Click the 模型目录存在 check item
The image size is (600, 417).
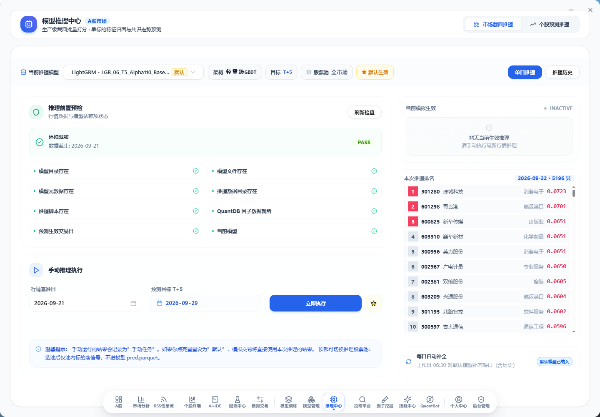(116, 171)
